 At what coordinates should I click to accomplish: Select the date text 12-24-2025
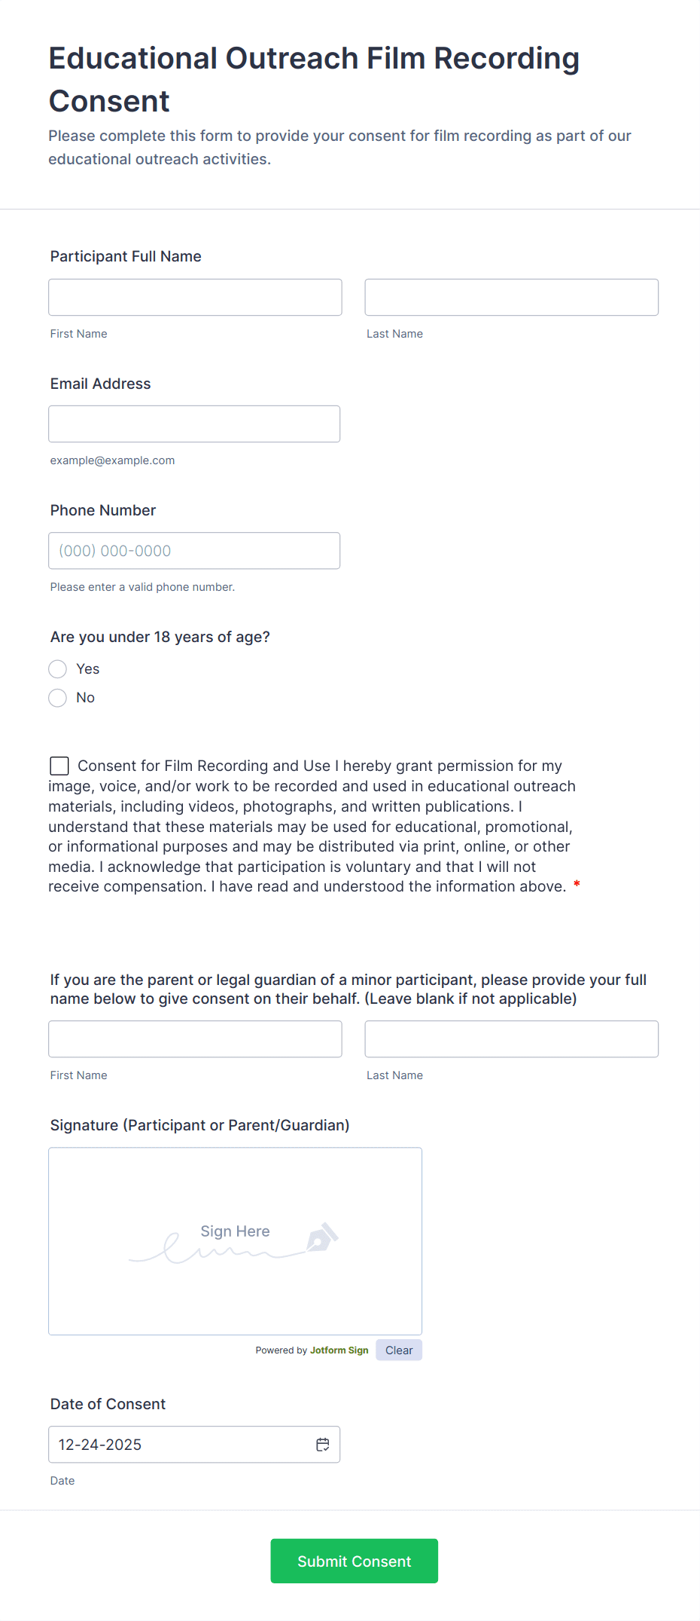coord(100,1445)
